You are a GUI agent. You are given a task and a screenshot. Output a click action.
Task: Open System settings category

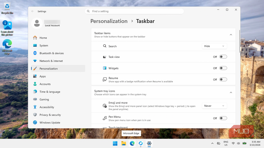[x=58, y=46]
